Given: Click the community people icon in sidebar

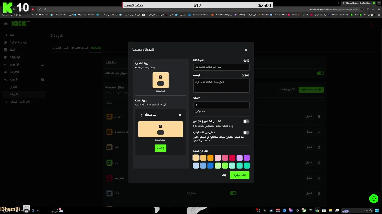Looking at the screenshot, I should [x=42, y=80].
